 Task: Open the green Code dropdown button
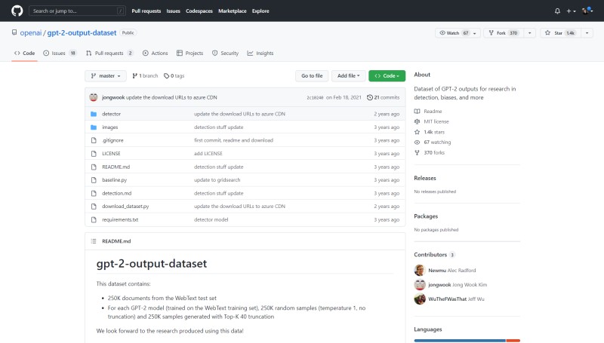(387, 75)
